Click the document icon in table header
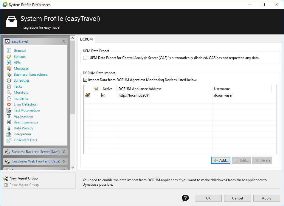 96,89
